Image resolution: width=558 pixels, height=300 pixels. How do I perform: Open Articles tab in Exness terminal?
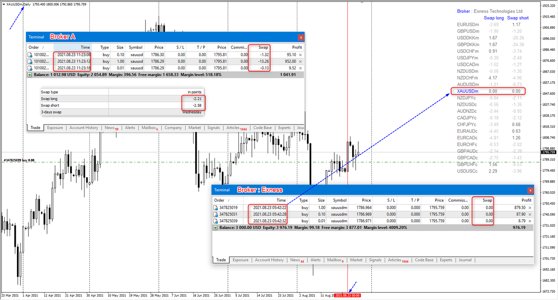pos(398,260)
